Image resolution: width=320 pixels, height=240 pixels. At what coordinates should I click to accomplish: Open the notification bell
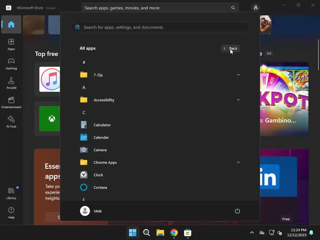(312, 232)
